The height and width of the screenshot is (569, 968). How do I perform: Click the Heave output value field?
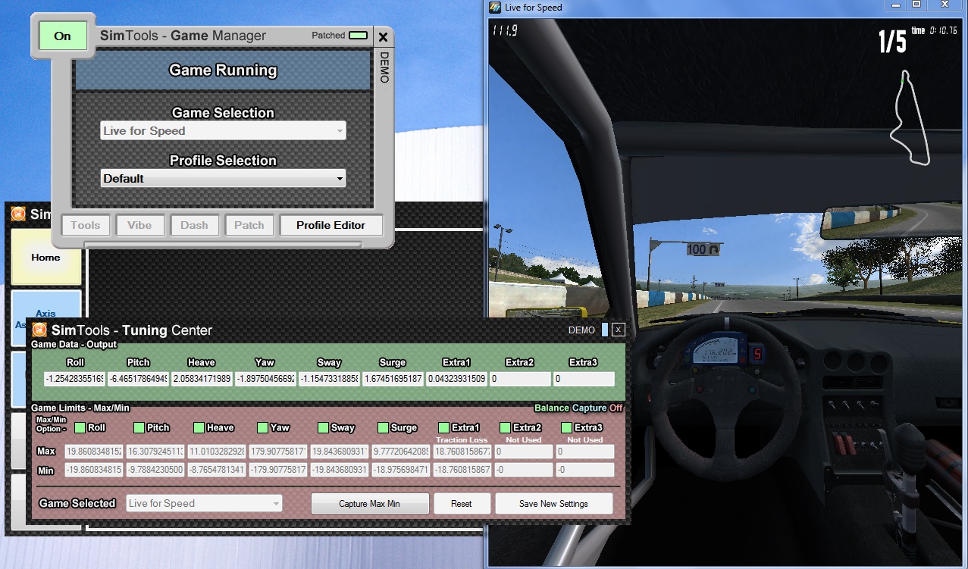202,379
